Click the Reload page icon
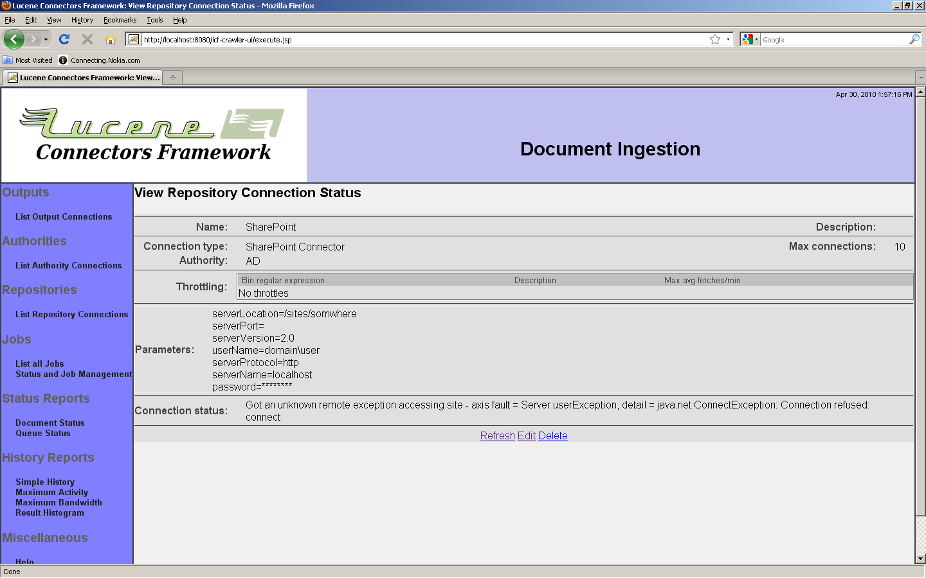The height and width of the screenshot is (578, 926). (x=64, y=39)
